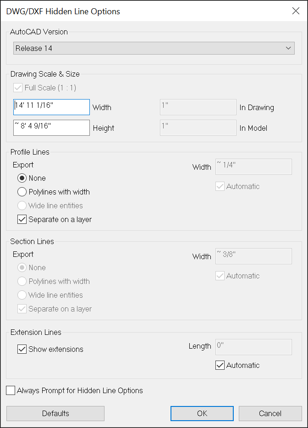Confirm the dialog with OK
The height and width of the screenshot is (428, 308).
[202, 413]
